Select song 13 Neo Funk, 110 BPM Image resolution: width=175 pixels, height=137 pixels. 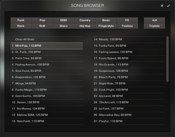pos(47,121)
